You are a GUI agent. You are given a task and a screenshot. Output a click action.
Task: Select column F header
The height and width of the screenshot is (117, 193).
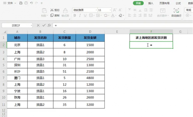151,32
